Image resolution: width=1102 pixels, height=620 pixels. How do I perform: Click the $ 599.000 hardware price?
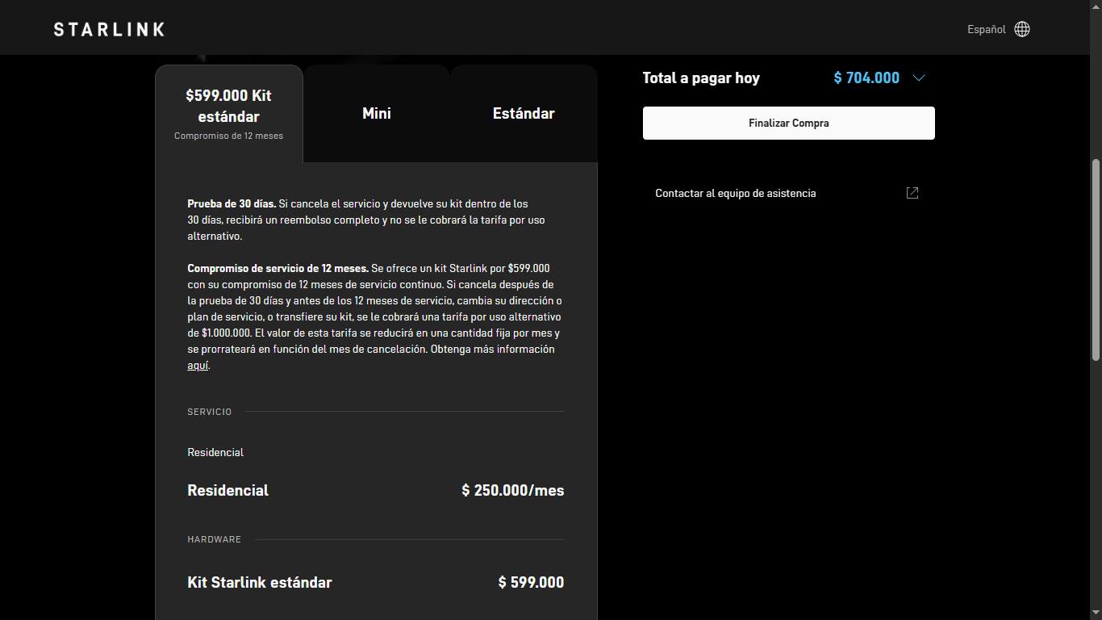532,582
